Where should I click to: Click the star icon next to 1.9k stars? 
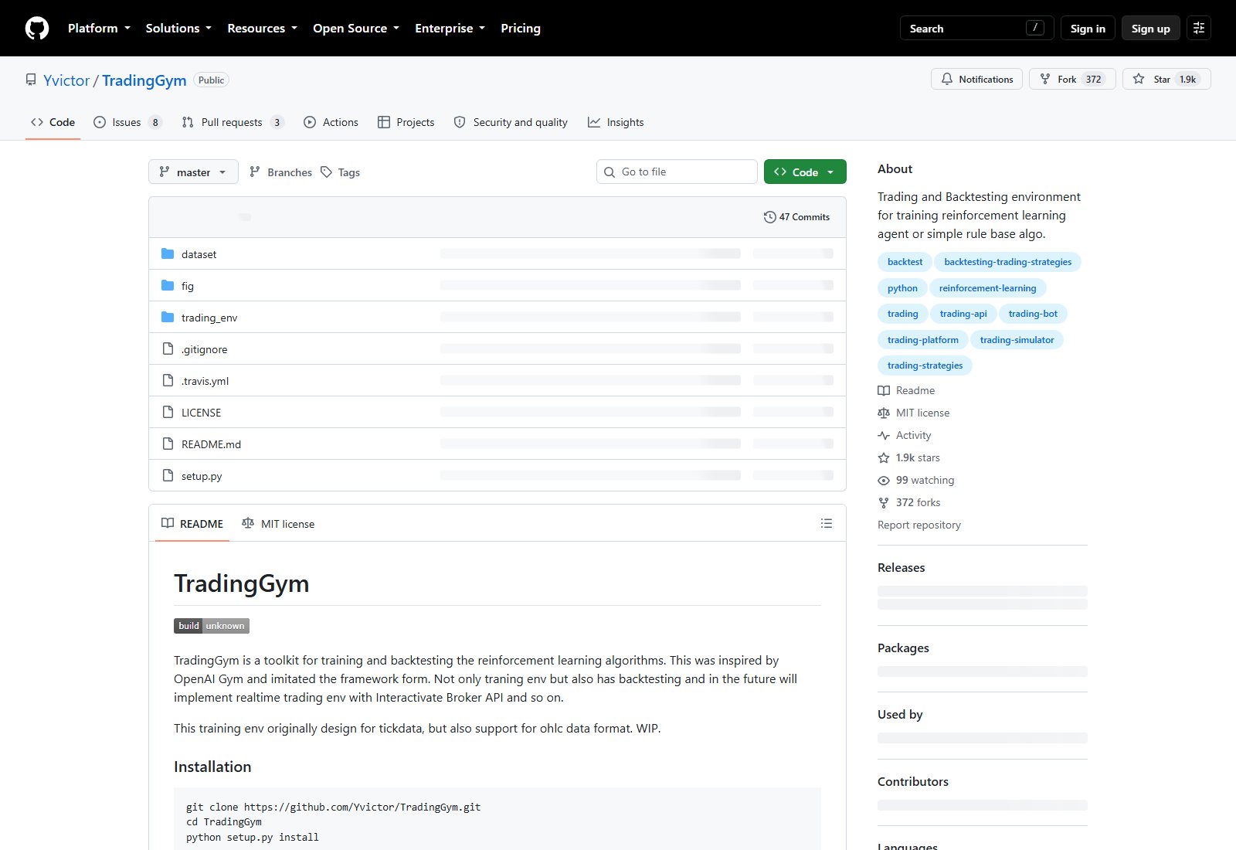pyautogui.click(x=884, y=458)
